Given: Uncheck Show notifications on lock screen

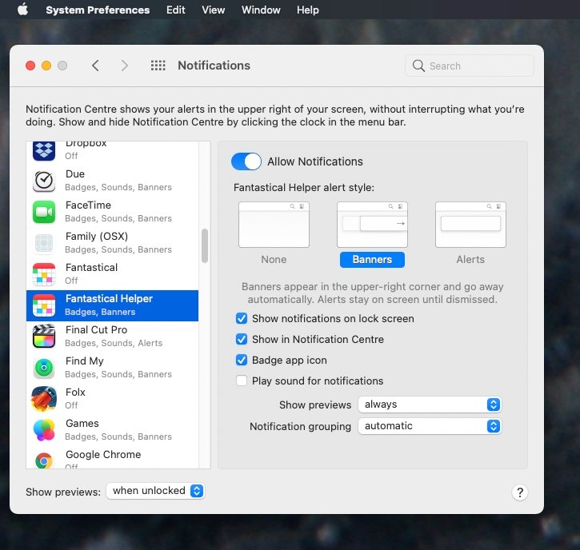Looking at the screenshot, I should [242, 318].
